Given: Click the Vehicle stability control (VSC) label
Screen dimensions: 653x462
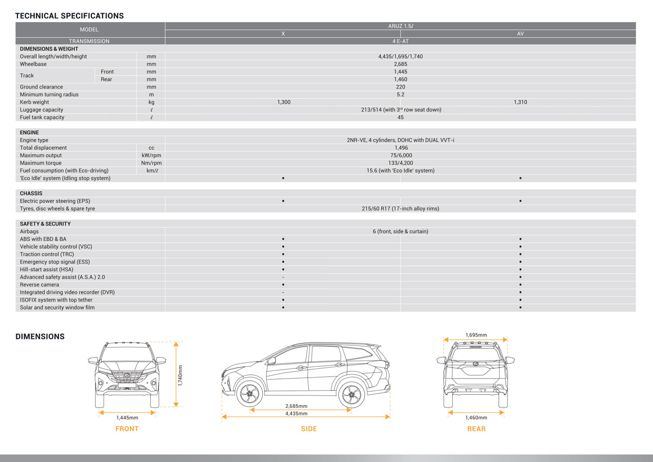Looking at the screenshot, I should click(x=56, y=247).
